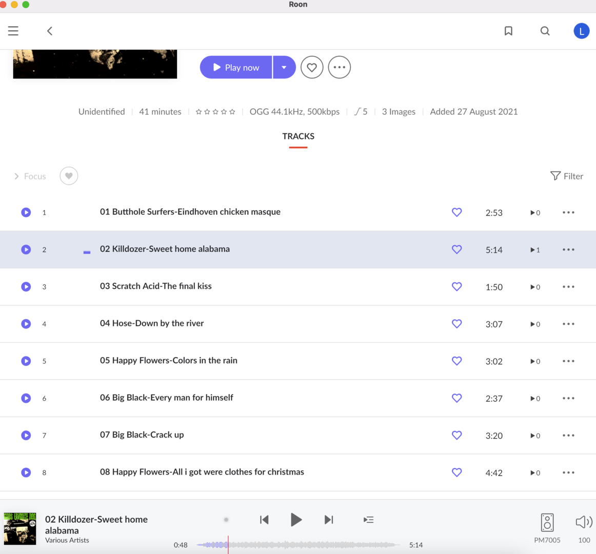Open search with the magnifier icon
This screenshot has width=596, height=554.
(x=545, y=31)
